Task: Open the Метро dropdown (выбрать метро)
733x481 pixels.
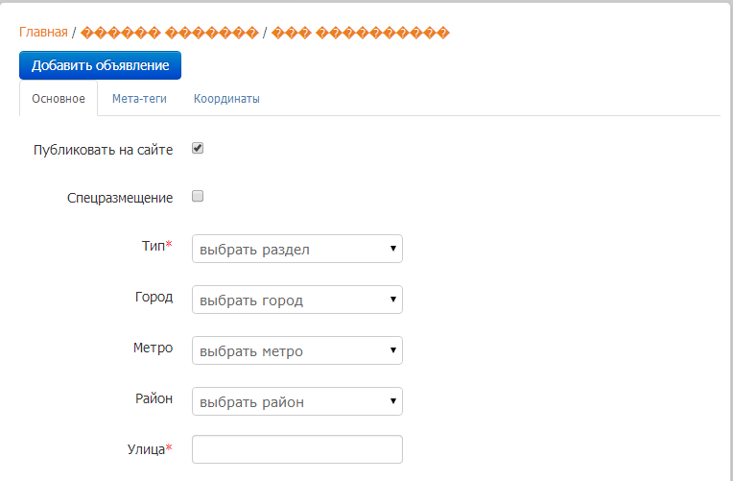Action: [297, 350]
